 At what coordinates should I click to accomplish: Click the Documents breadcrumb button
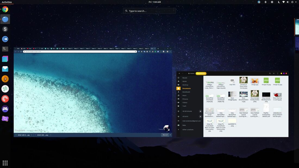(201, 73)
